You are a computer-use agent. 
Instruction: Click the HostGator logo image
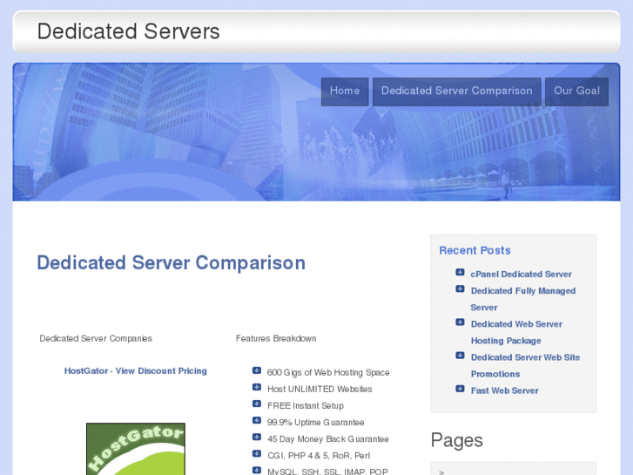tap(136, 449)
